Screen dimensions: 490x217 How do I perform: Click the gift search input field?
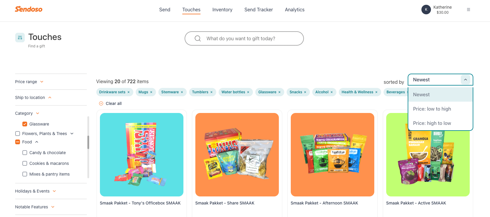point(244,38)
